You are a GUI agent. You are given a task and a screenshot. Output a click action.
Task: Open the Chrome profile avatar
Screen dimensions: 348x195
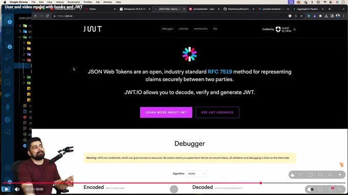(x=338, y=16)
